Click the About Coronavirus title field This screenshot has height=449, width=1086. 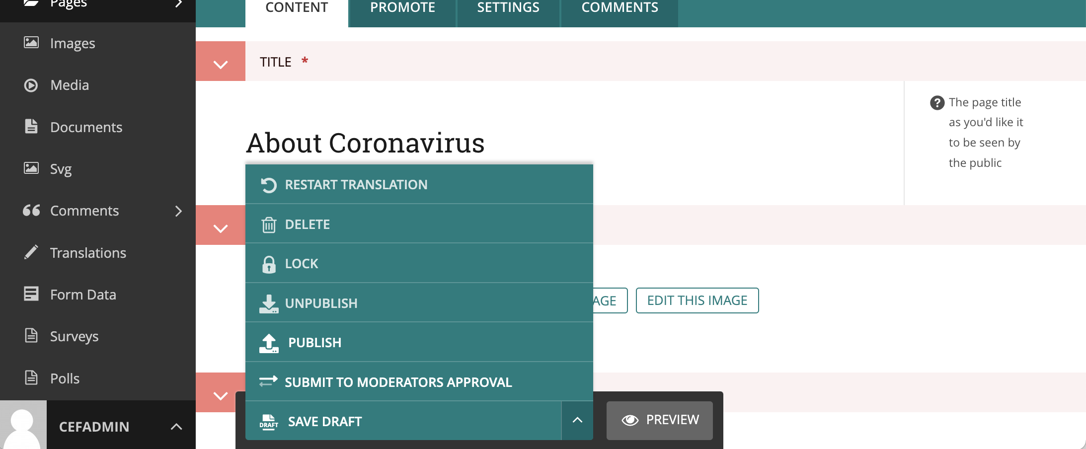click(365, 143)
